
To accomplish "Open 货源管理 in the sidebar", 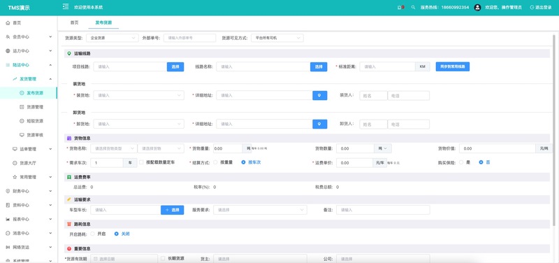I will [x=35, y=107].
